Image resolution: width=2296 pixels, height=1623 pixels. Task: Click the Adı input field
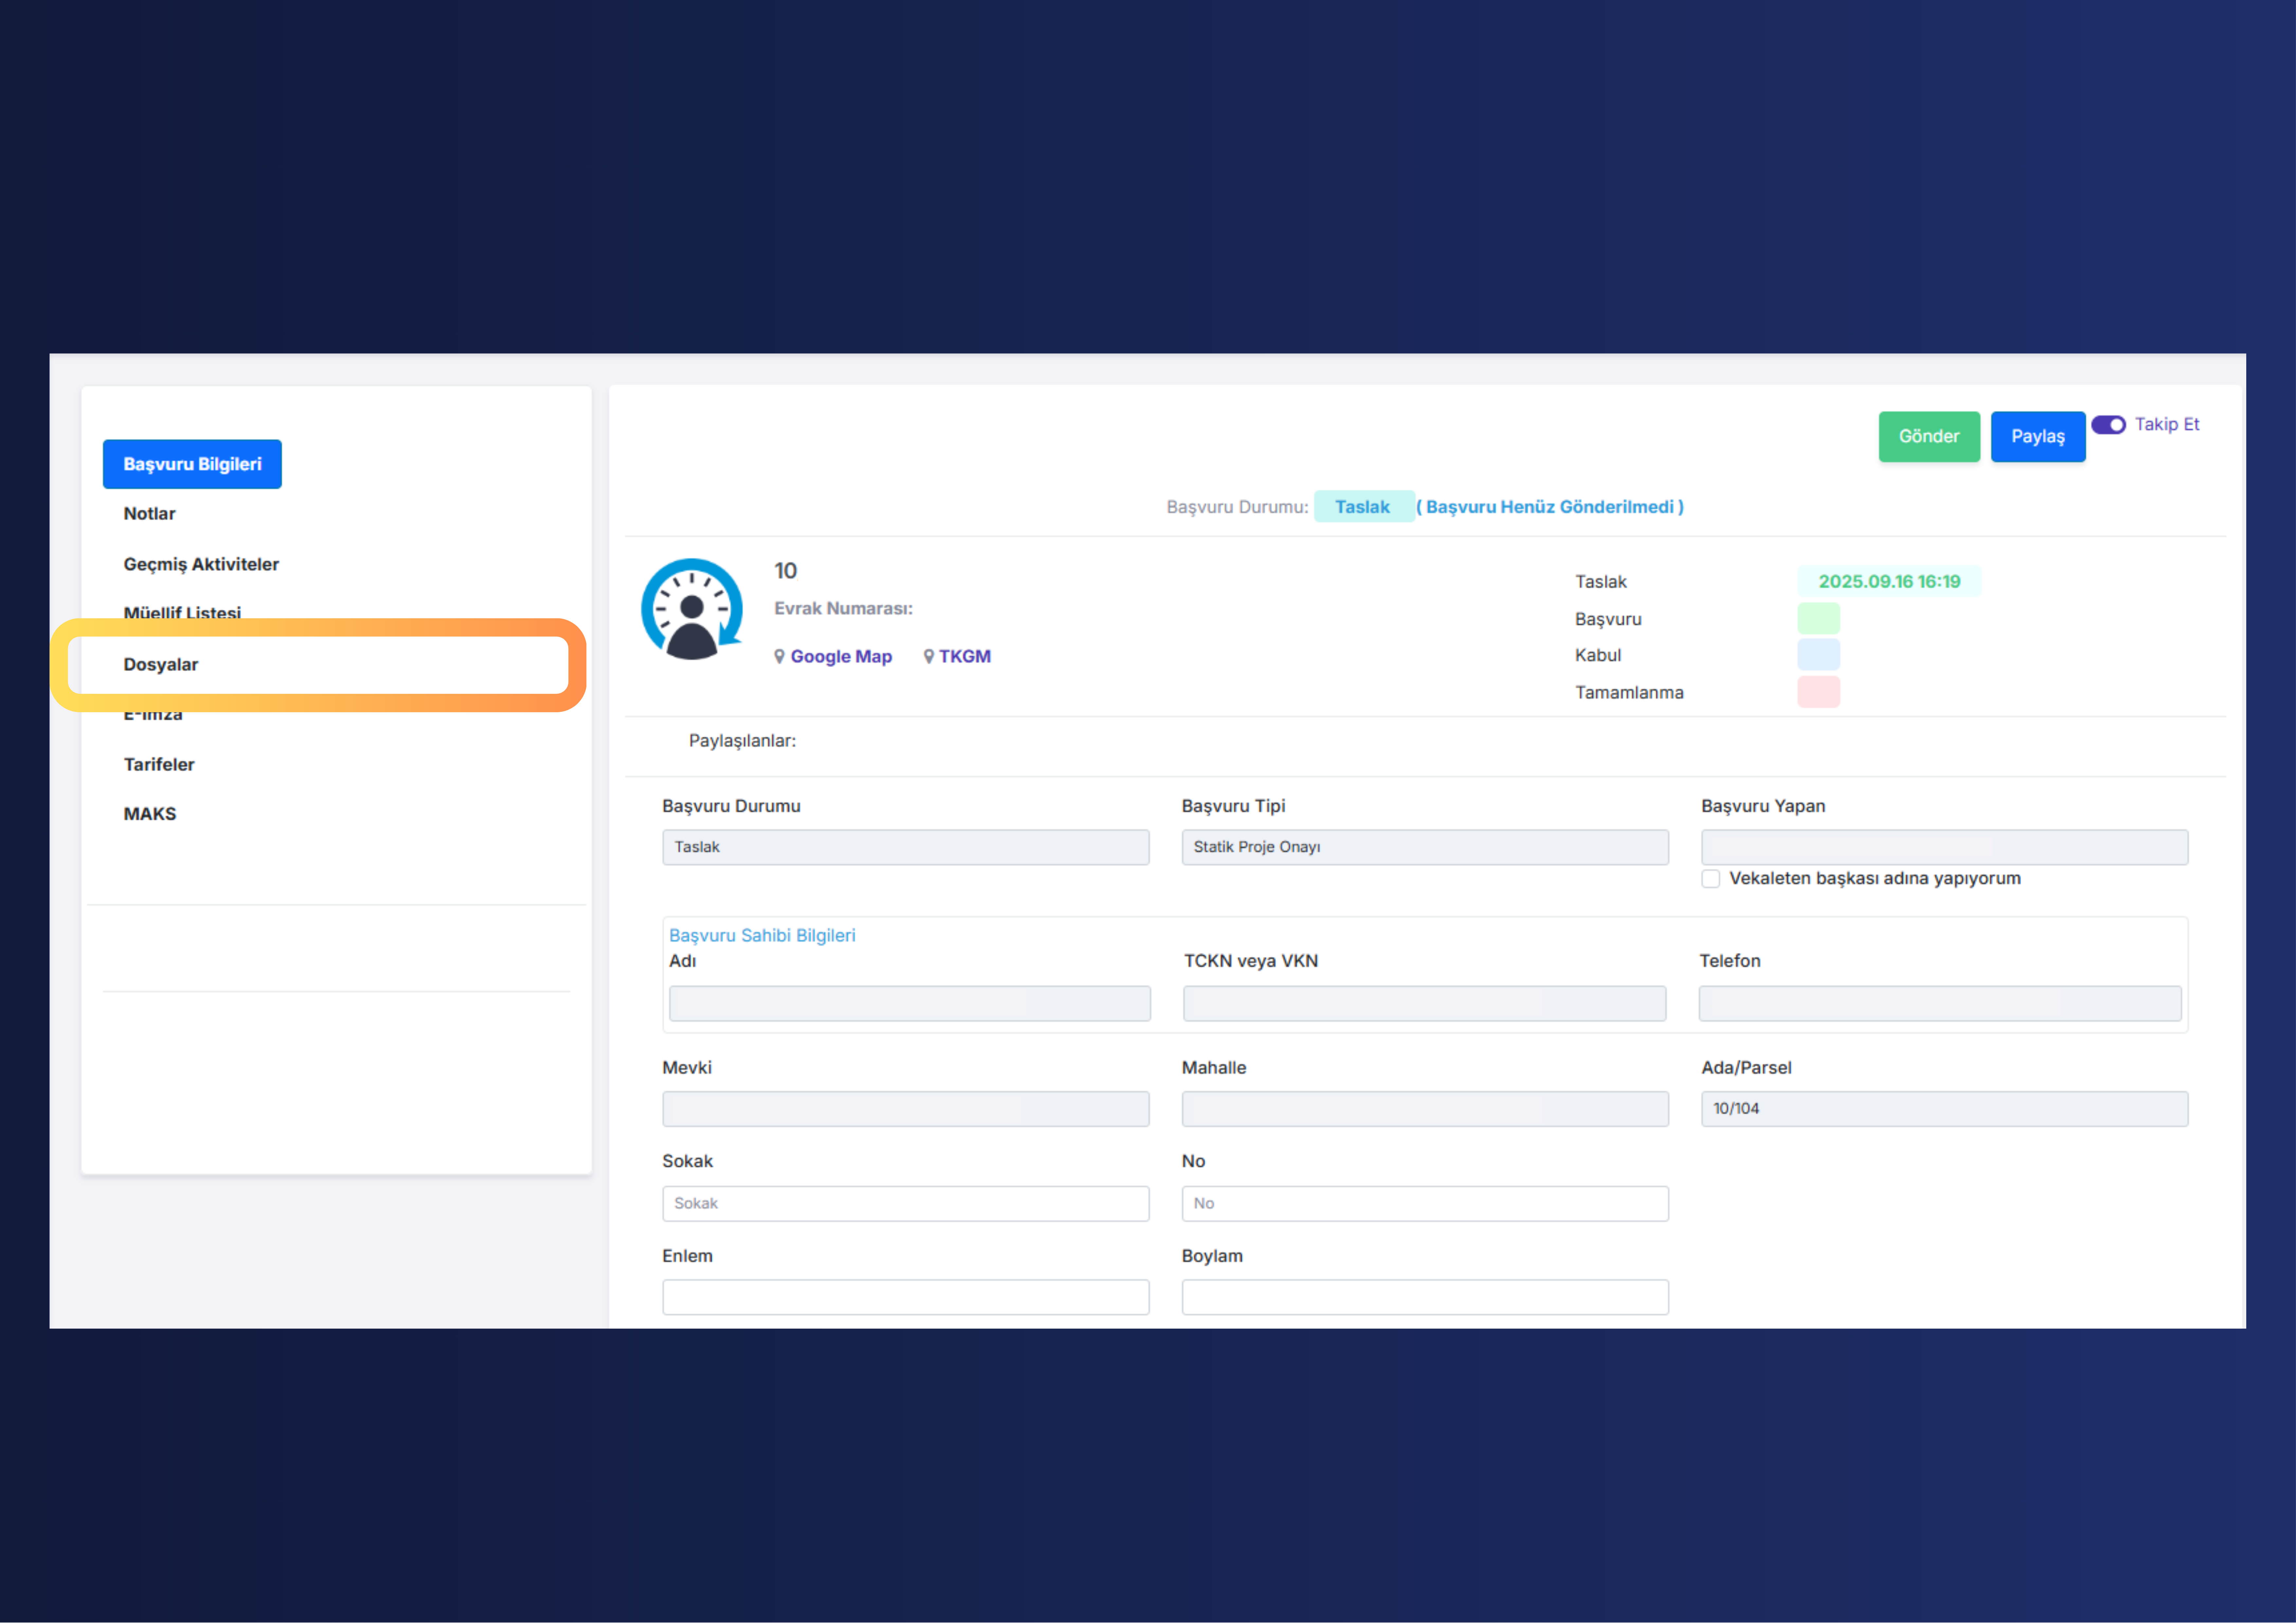(x=910, y=1004)
